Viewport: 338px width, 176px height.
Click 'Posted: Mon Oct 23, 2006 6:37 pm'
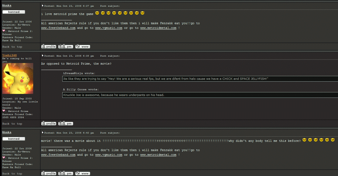coord(69,6)
